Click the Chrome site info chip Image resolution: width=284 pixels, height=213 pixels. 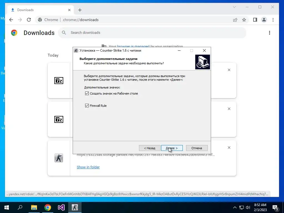coord(48,20)
